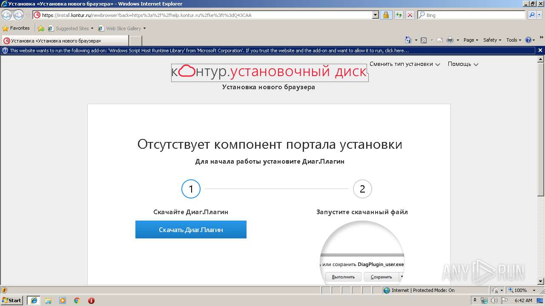Open a new blank tab
545x306 pixels.
point(135,41)
